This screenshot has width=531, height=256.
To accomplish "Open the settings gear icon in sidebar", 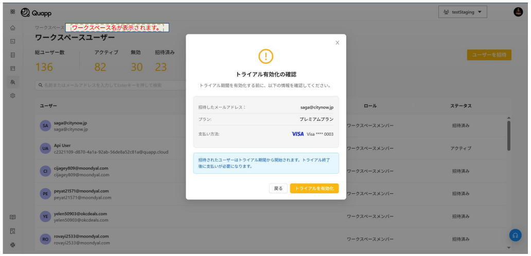I will pyautogui.click(x=12, y=96).
